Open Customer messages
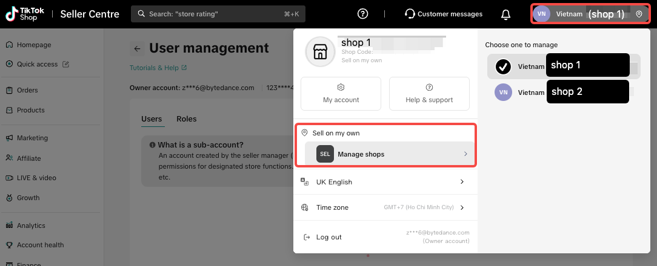This screenshot has width=657, height=266. tap(444, 14)
